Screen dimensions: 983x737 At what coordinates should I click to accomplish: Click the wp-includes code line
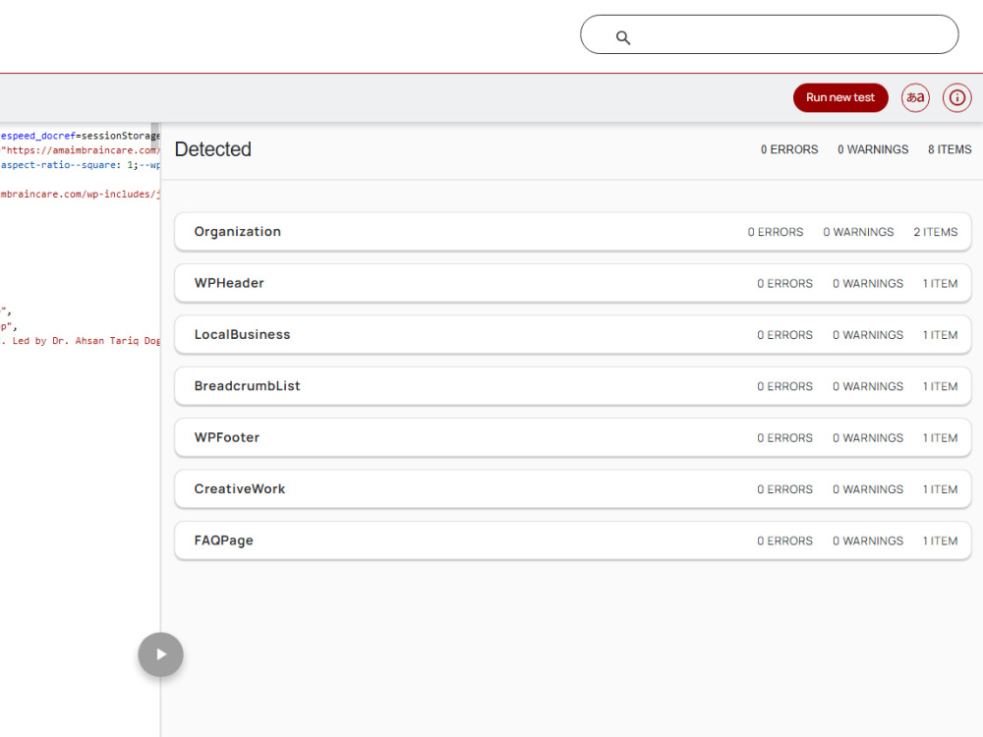[x=81, y=195]
